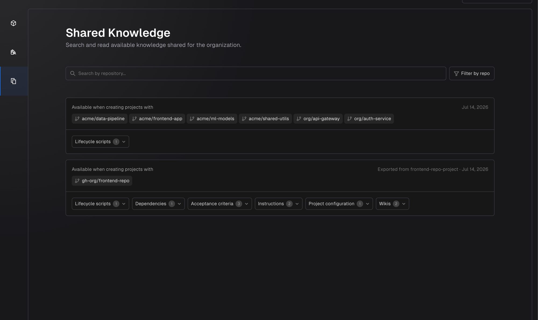This screenshot has width=538, height=320.
Task: Expand the Dependencies dropdown
Action: click(158, 204)
